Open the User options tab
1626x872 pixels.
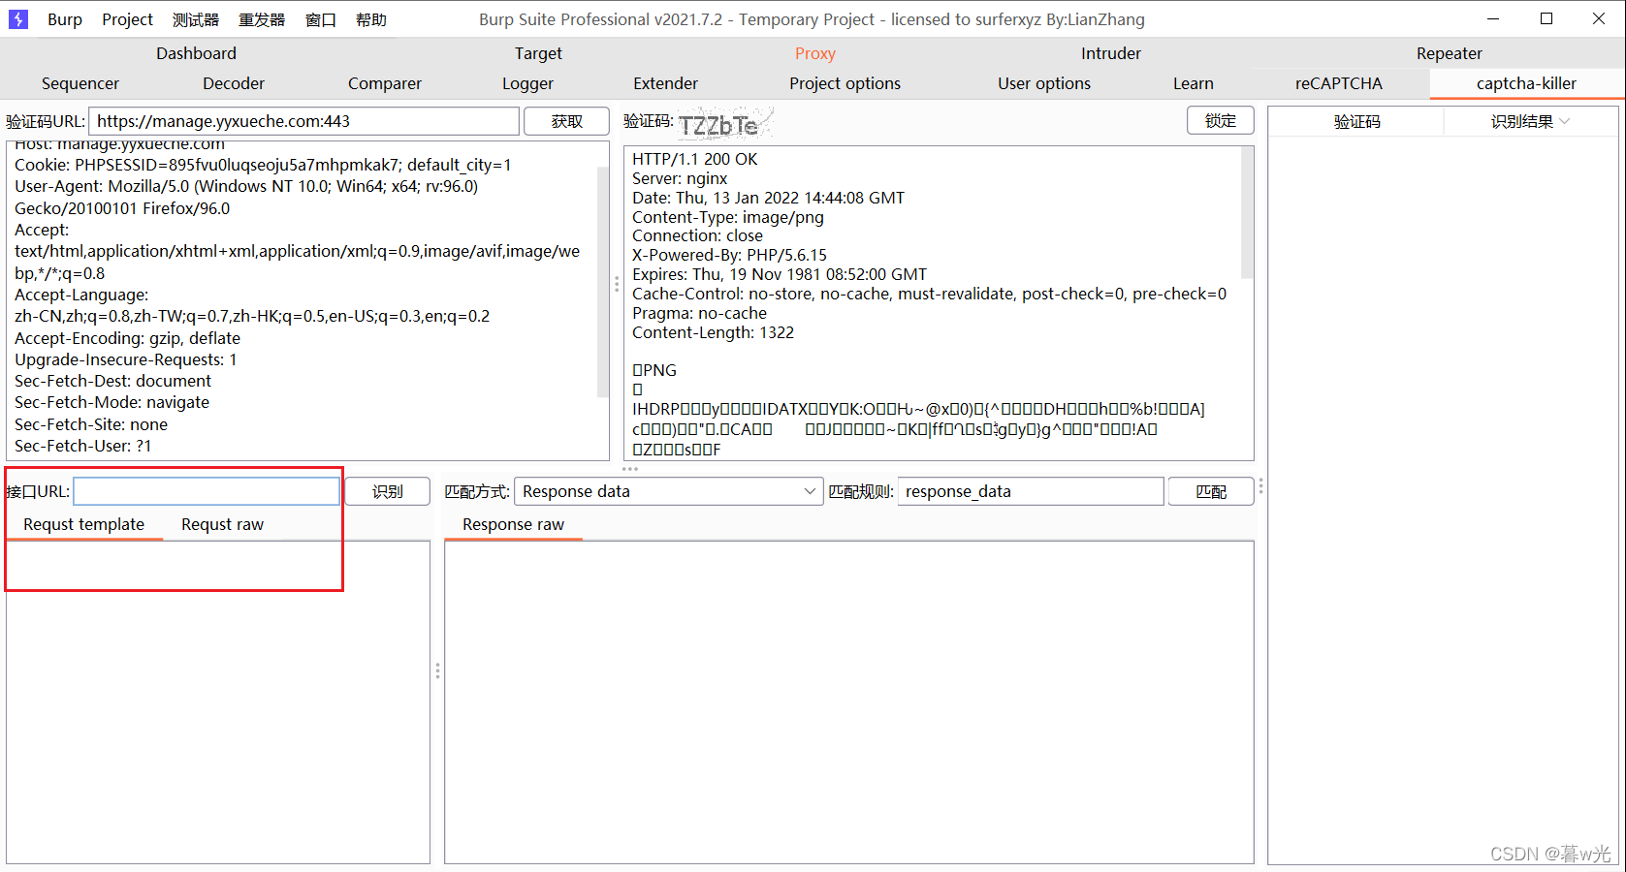coord(1044,83)
